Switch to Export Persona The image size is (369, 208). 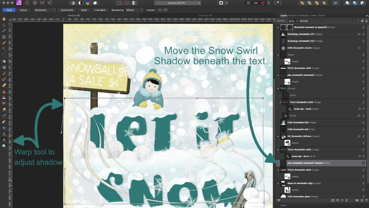pyautogui.click(x=49, y=3)
